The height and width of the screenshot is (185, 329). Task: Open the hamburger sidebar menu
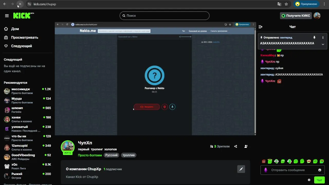(x=7, y=16)
